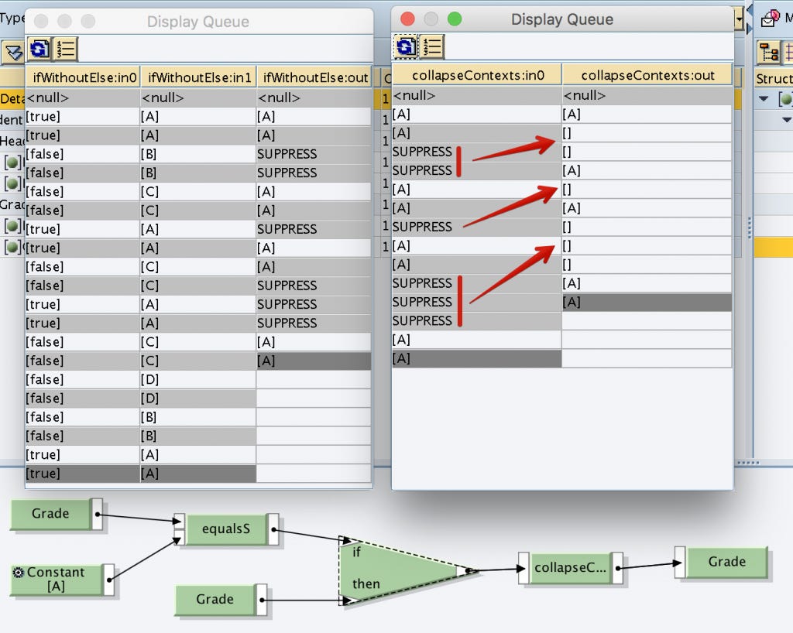
Task: Select <null> cell under collapseContexts:in0
Action: point(476,95)
